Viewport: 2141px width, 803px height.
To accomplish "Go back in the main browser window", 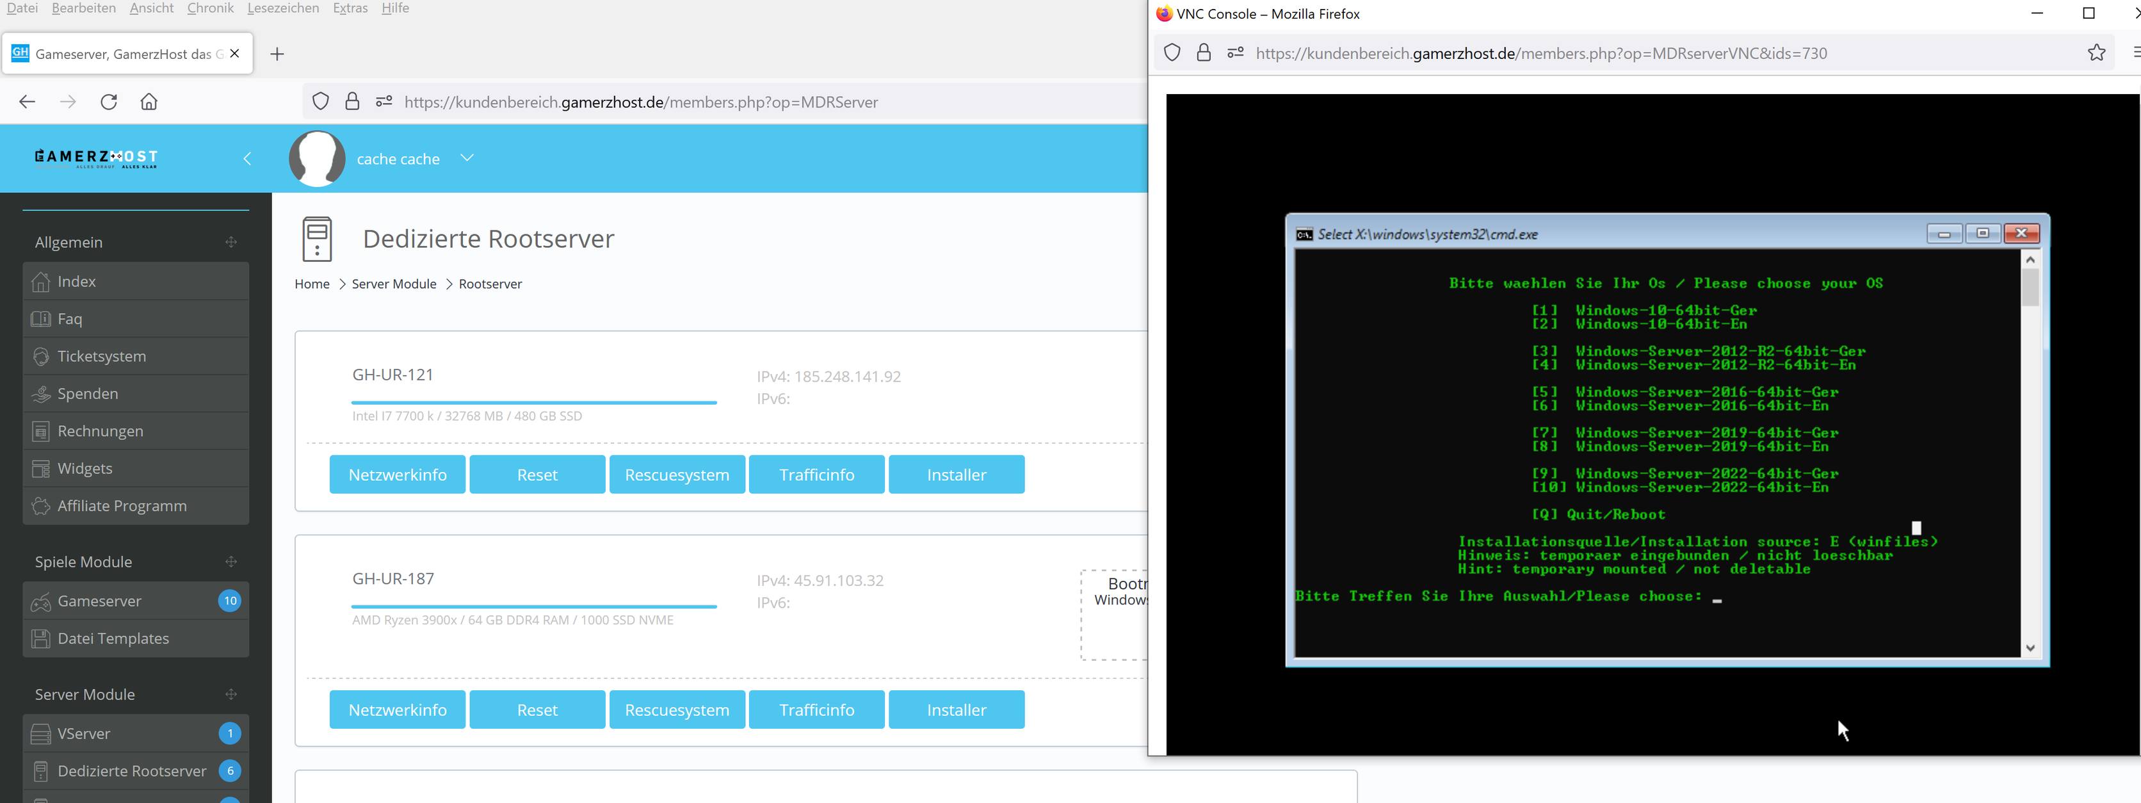I will pos(28,101).
